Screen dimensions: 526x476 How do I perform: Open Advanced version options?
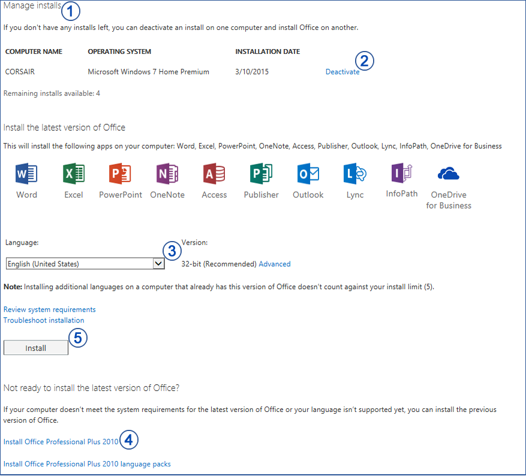tap(275, 264)
